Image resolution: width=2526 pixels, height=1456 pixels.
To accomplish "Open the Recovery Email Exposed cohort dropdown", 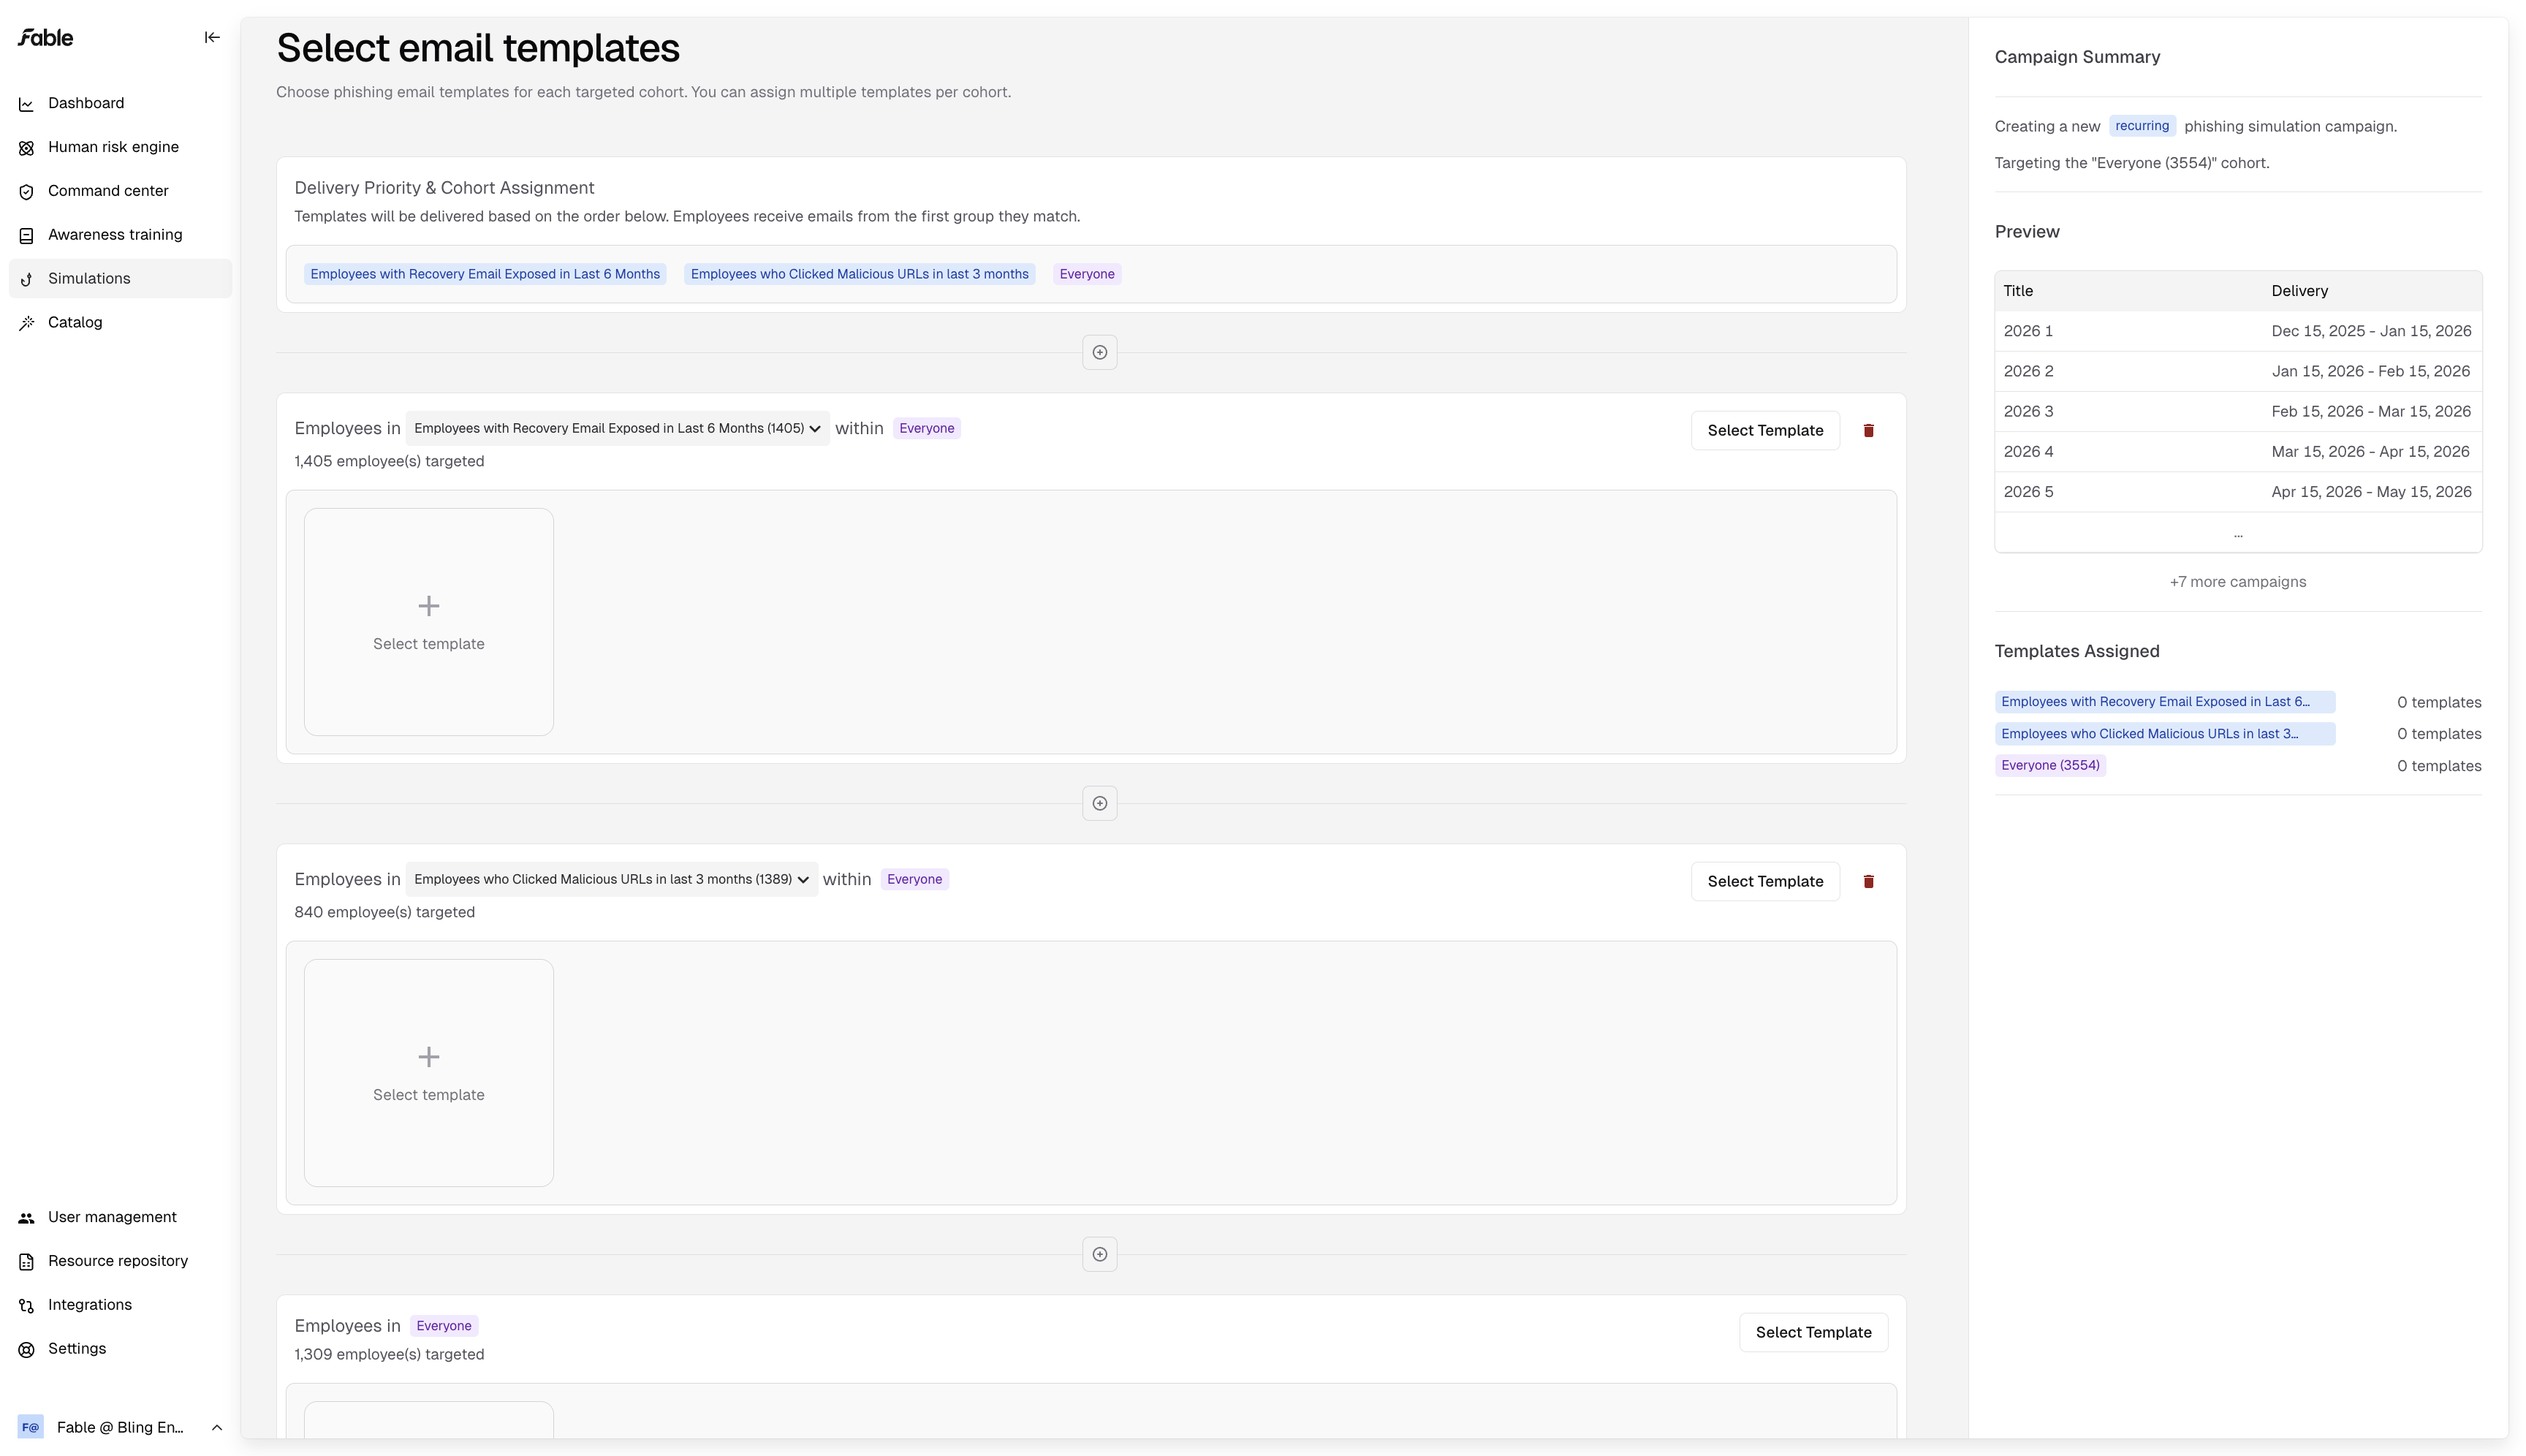I will coord(617,429).
